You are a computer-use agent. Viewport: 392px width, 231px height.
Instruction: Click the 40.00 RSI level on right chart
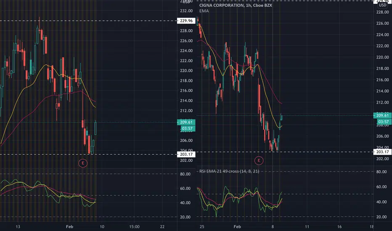click(381, 202)
